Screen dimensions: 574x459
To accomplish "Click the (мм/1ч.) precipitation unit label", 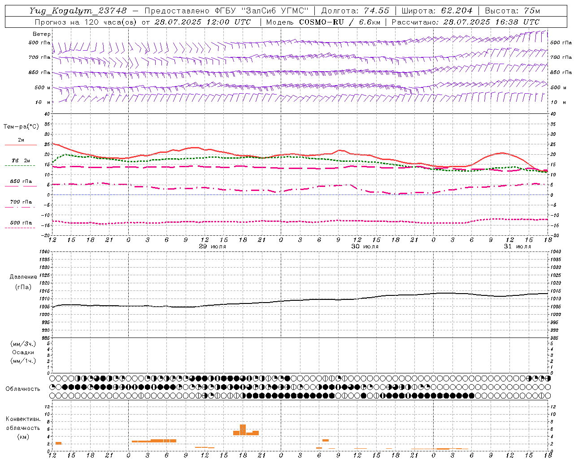I will (x=23, y=361).
